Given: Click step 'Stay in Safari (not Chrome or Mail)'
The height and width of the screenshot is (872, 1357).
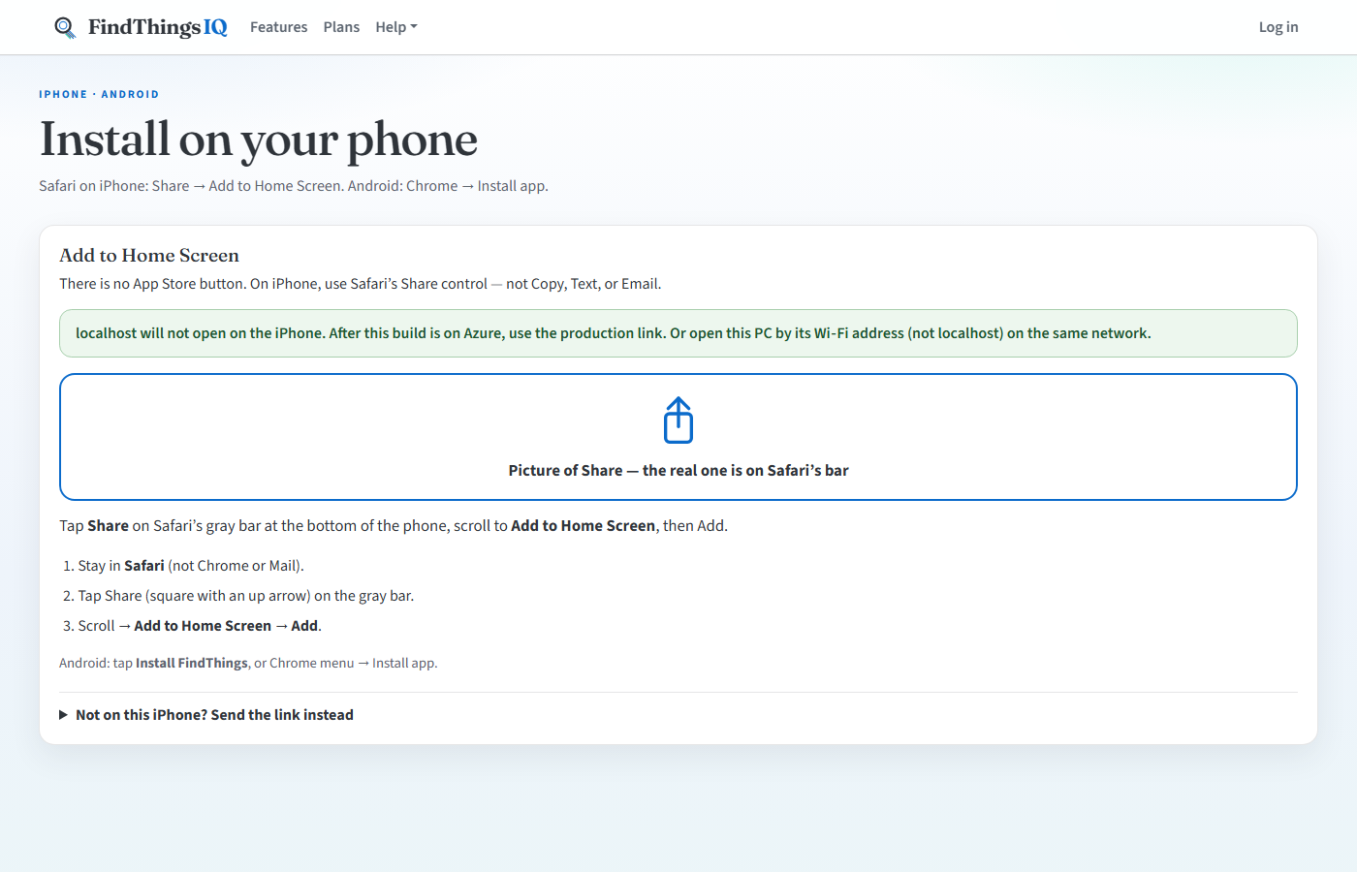Looking at the screenshot, I should (x=191, y=566).
